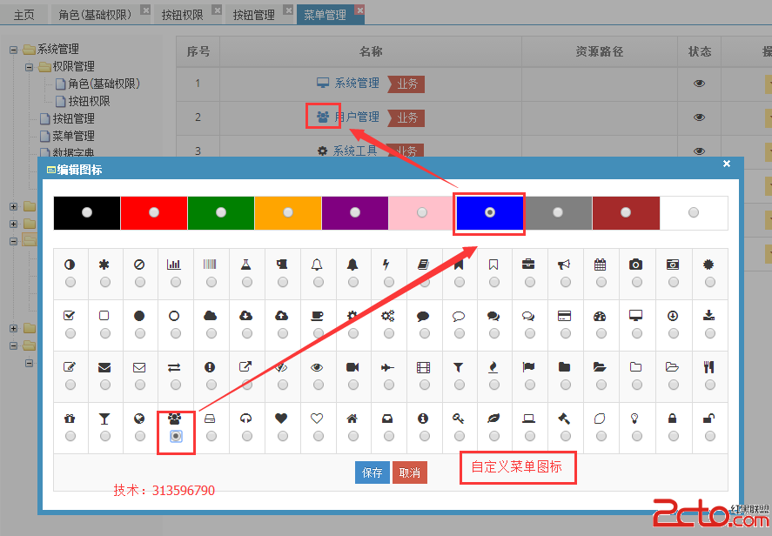Toggle visibility eye for 系统工具 row
772x536 pixels.
[x=699, y=151]
